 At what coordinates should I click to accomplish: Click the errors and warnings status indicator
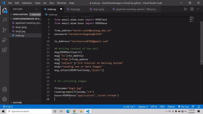point(8,107)
